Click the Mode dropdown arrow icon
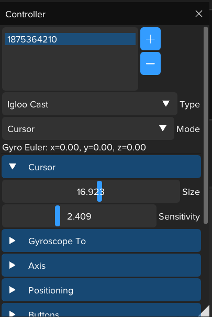The width and height of the screenshot is (212, 317). coord(162,128)
